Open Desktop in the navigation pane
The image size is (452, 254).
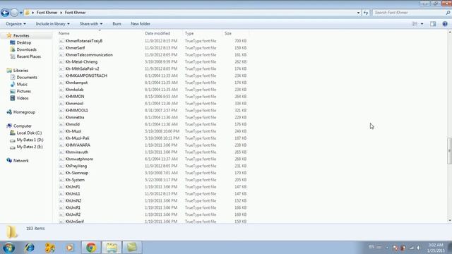[23, 42]
